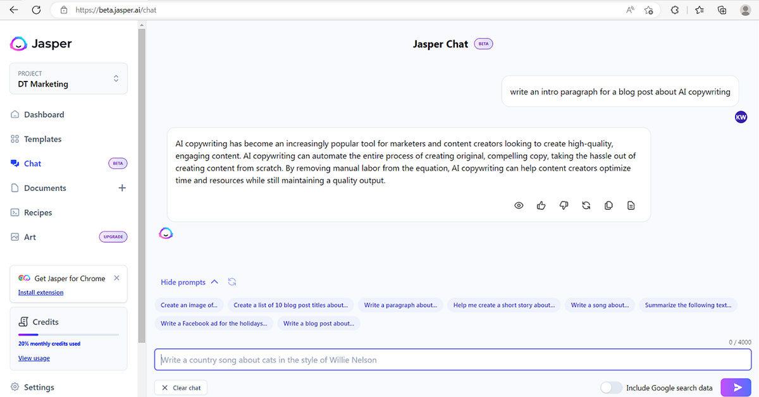759x397 pixels.
Task: Open the favorites list icon
Action: tap(699, 10)
